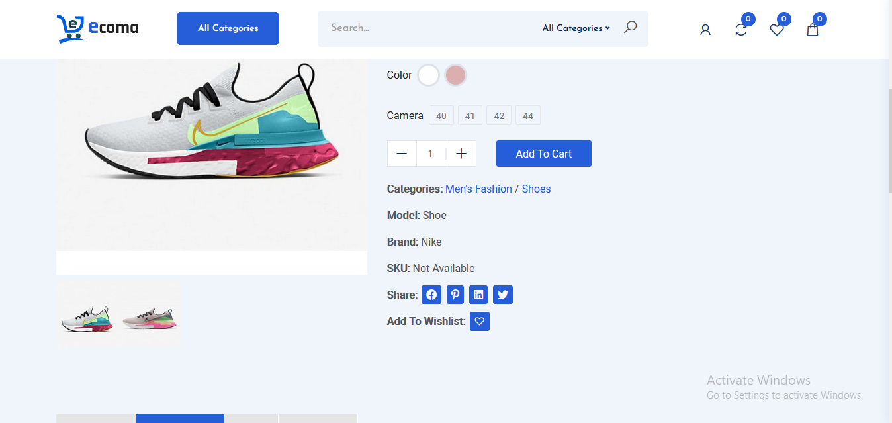Screen dimensions: 892x423
Task: Select the white color swatch
Action: [x=429, y=75]
